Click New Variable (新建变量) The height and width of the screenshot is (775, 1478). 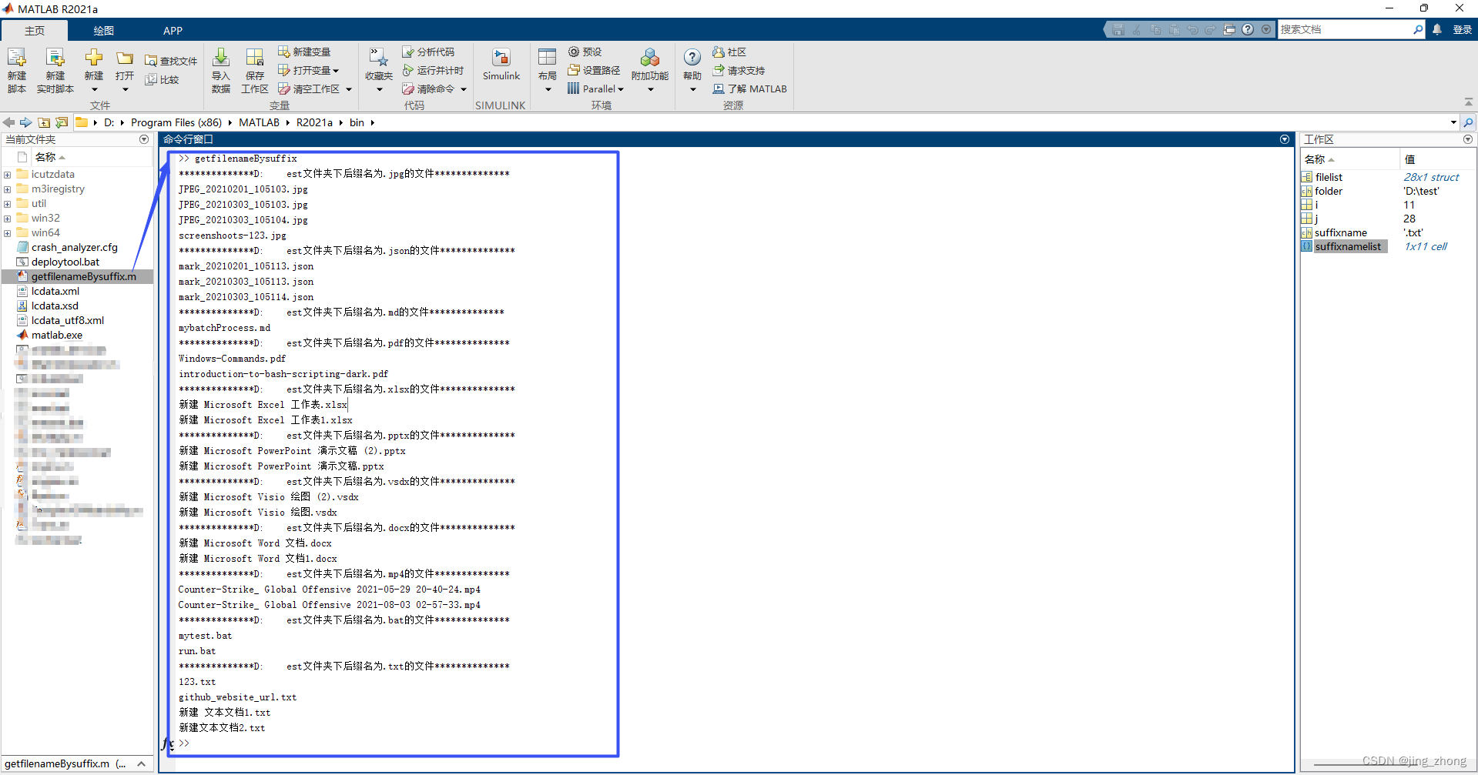point(304,52)
